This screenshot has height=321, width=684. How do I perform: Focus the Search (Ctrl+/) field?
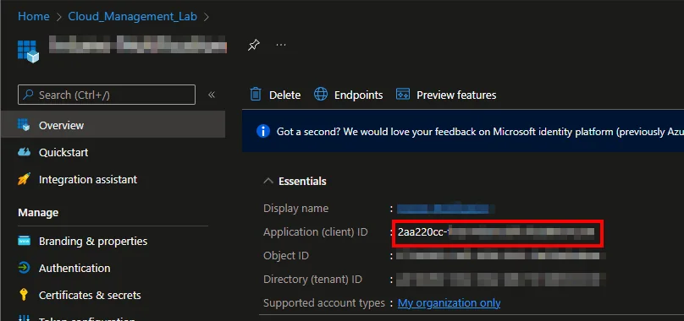pos(107,95)
